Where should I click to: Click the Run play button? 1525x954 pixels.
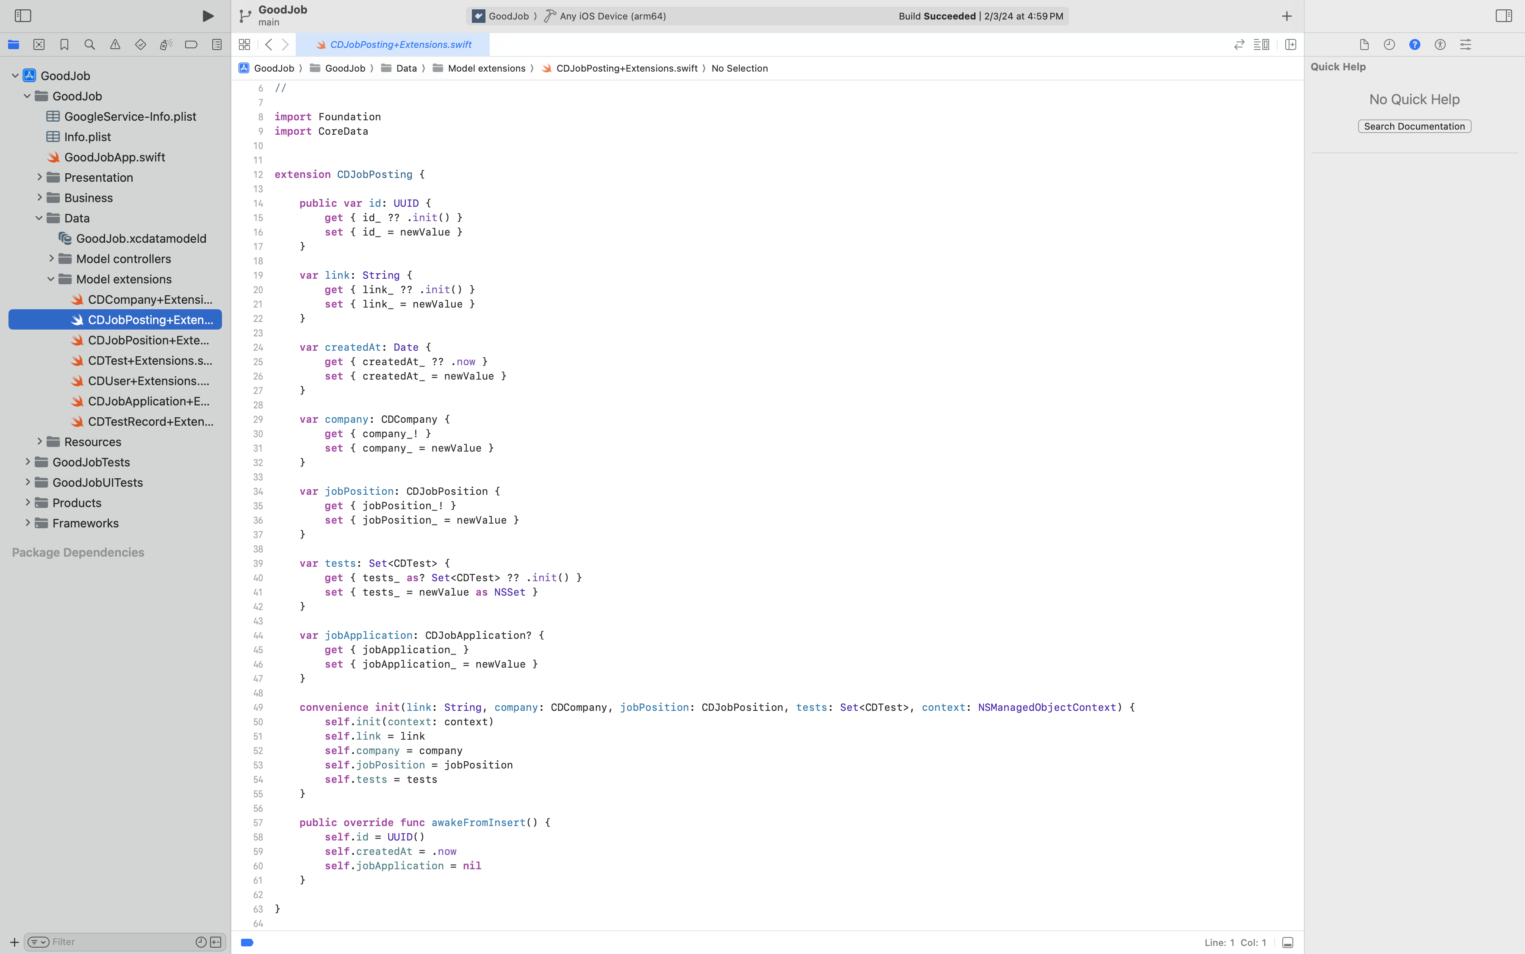click(208, 16)
